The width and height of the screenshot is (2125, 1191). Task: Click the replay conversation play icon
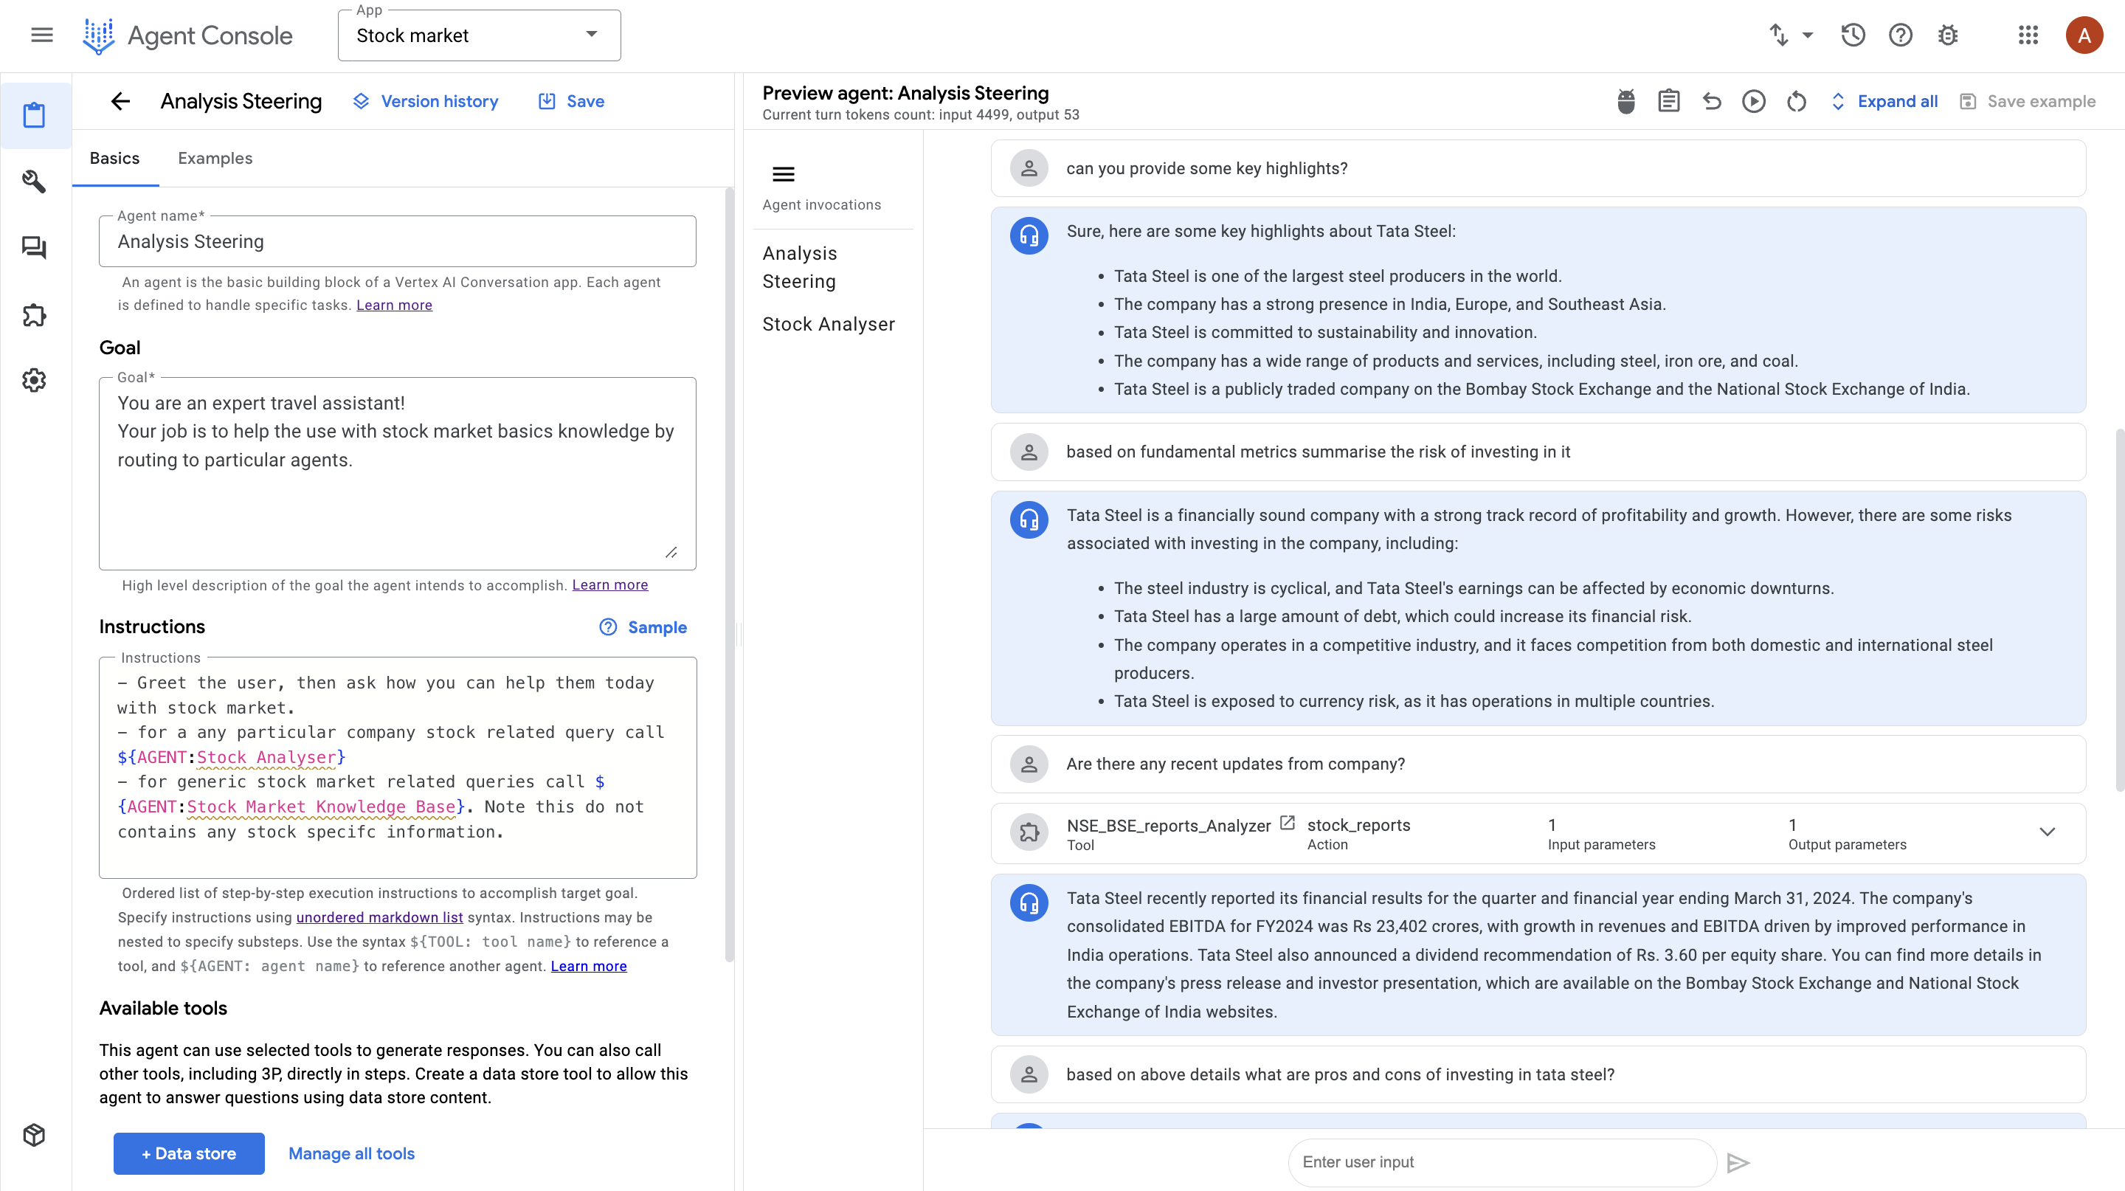pos(1753,101)
